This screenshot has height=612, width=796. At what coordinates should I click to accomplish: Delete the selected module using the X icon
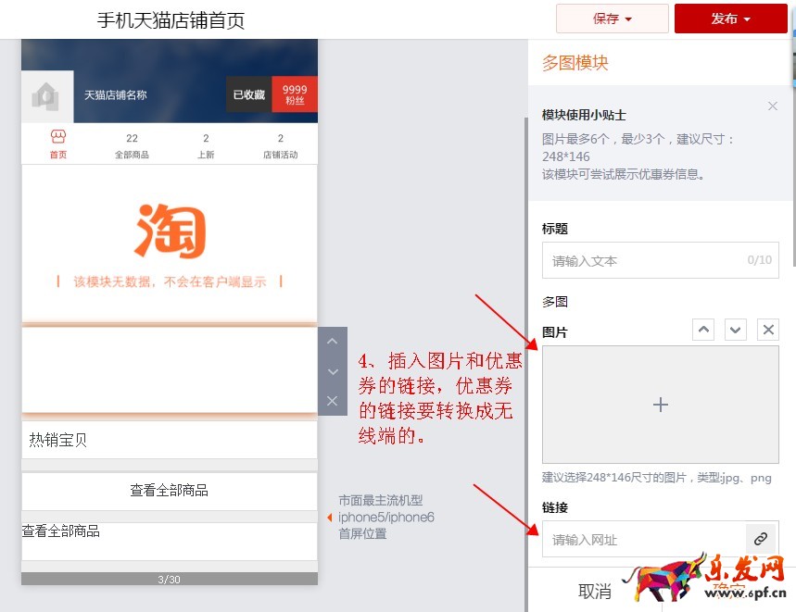point(332,401)
